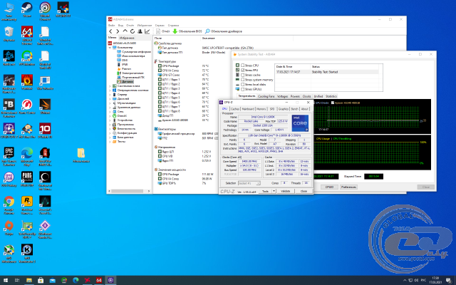Click the Validate button in CPU-Z
This screenshot has height=285, width=456.
click(286, 191)
